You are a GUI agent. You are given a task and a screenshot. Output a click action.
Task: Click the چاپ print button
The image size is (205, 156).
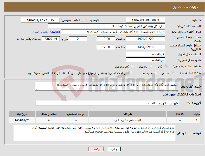(x=114, y=149)
